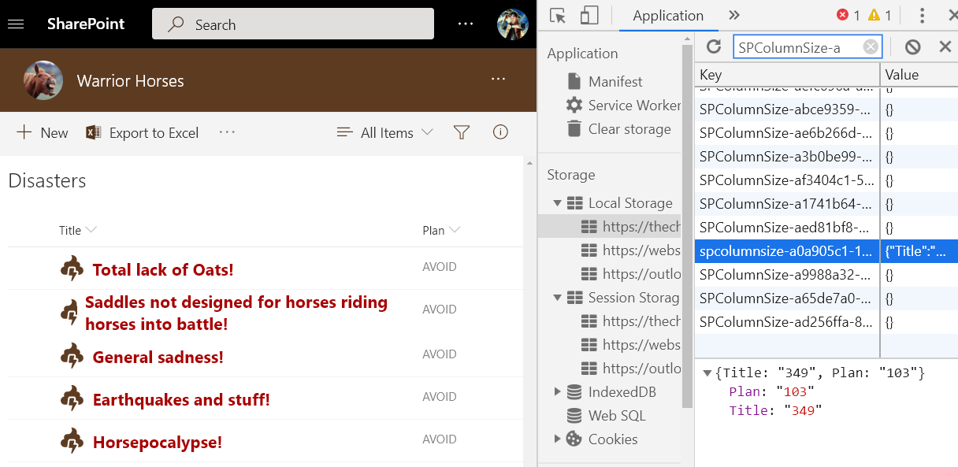Open the Title column sort dropdown
The width and height of the screenshot is (958, 467).
[76, 230]
